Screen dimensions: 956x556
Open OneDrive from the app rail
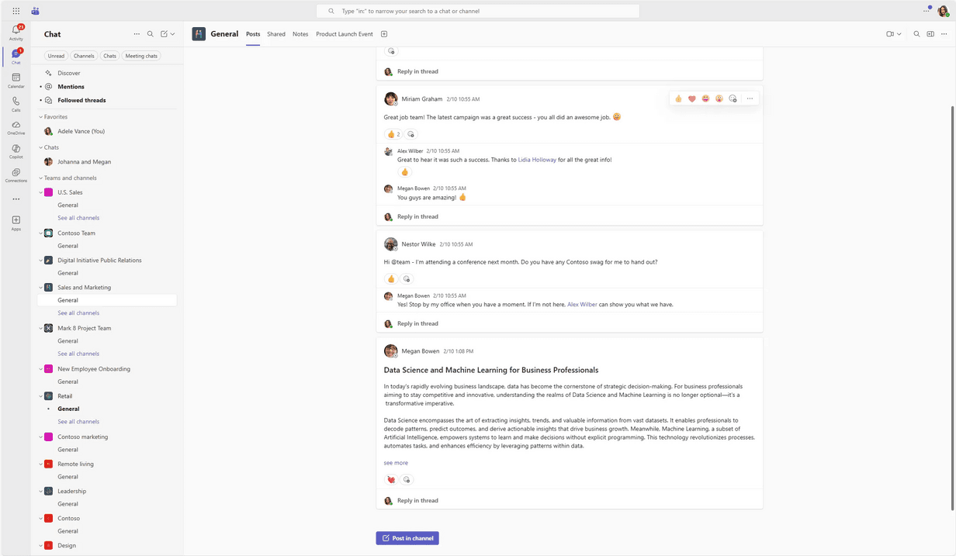point(16,126)
